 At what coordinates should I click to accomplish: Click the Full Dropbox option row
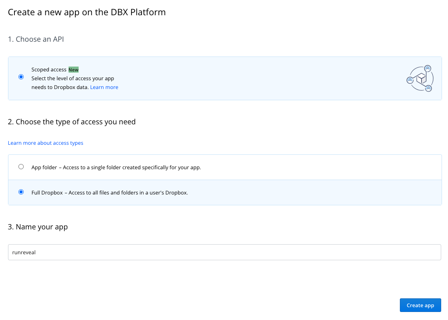225,192
